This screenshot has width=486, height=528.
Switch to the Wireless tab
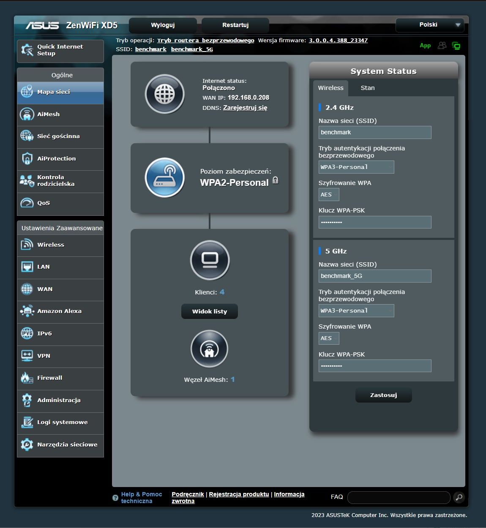click(x=331, y=88)
